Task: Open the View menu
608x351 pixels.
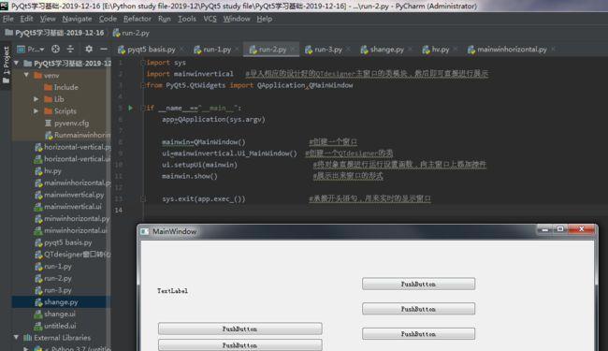Action: click(48, 19)
